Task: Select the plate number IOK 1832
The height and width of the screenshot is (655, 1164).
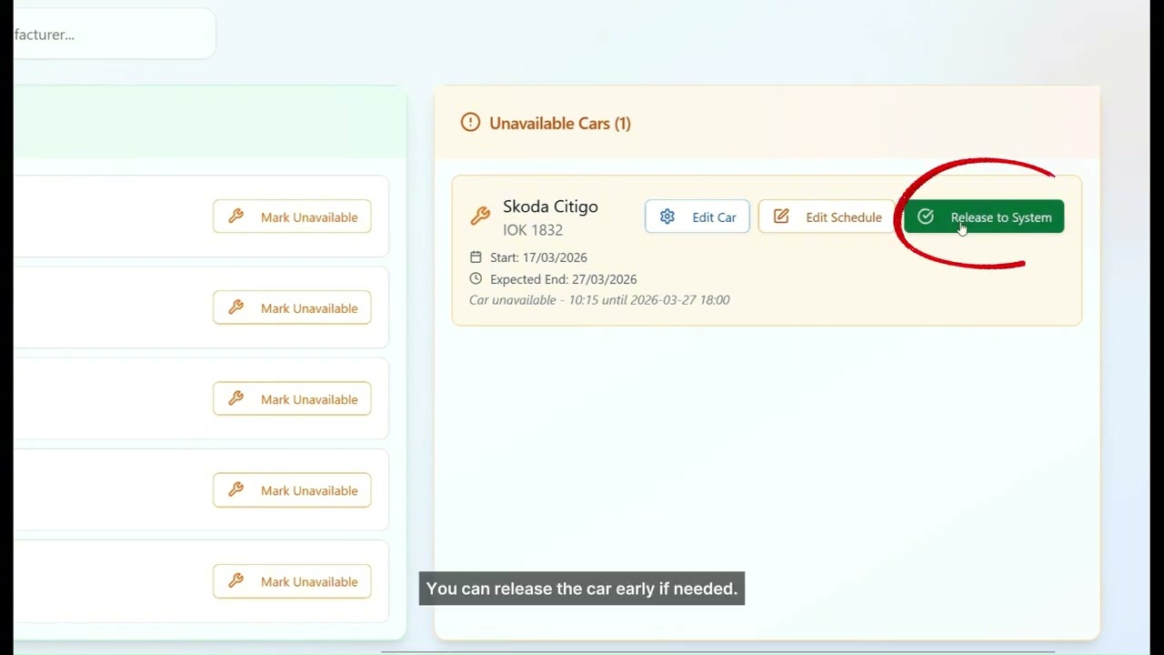Action: (x=533, y=230)
